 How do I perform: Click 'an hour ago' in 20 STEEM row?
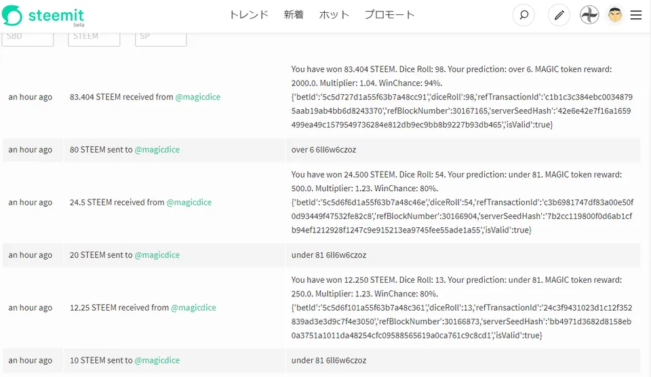(x=31, y=255)
